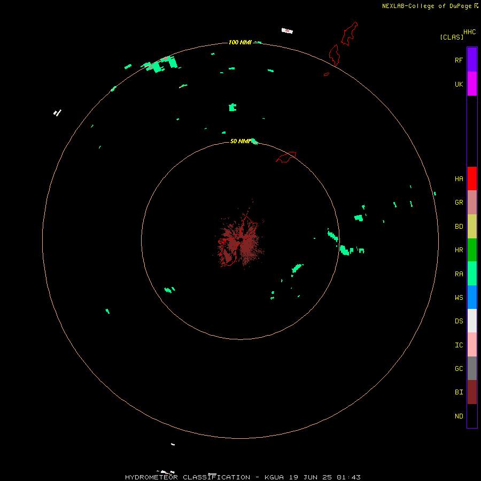
Task: Click the Hydrometeor Classification KGUA title text
Action: point(243,477)
